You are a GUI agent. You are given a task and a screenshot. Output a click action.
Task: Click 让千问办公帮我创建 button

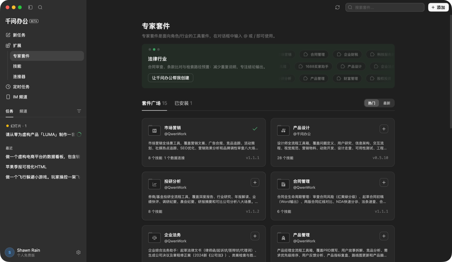point(171,78)
